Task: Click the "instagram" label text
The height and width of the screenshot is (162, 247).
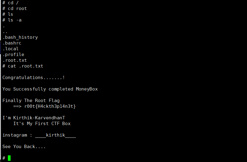Action: tap(15, 135)
